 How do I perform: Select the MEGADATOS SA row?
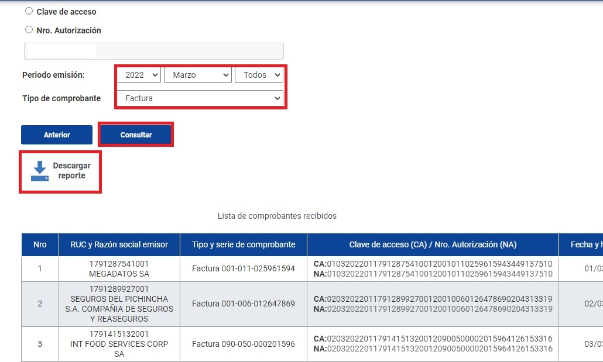tap(119, 269)
